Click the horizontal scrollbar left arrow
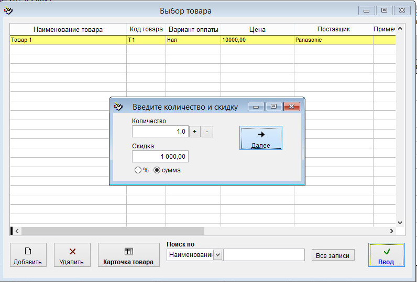The width and height of the screenshot is (417, 282). click(x=17, y=231)
